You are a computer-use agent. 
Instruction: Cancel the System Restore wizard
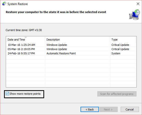click(x=130, y=109)
